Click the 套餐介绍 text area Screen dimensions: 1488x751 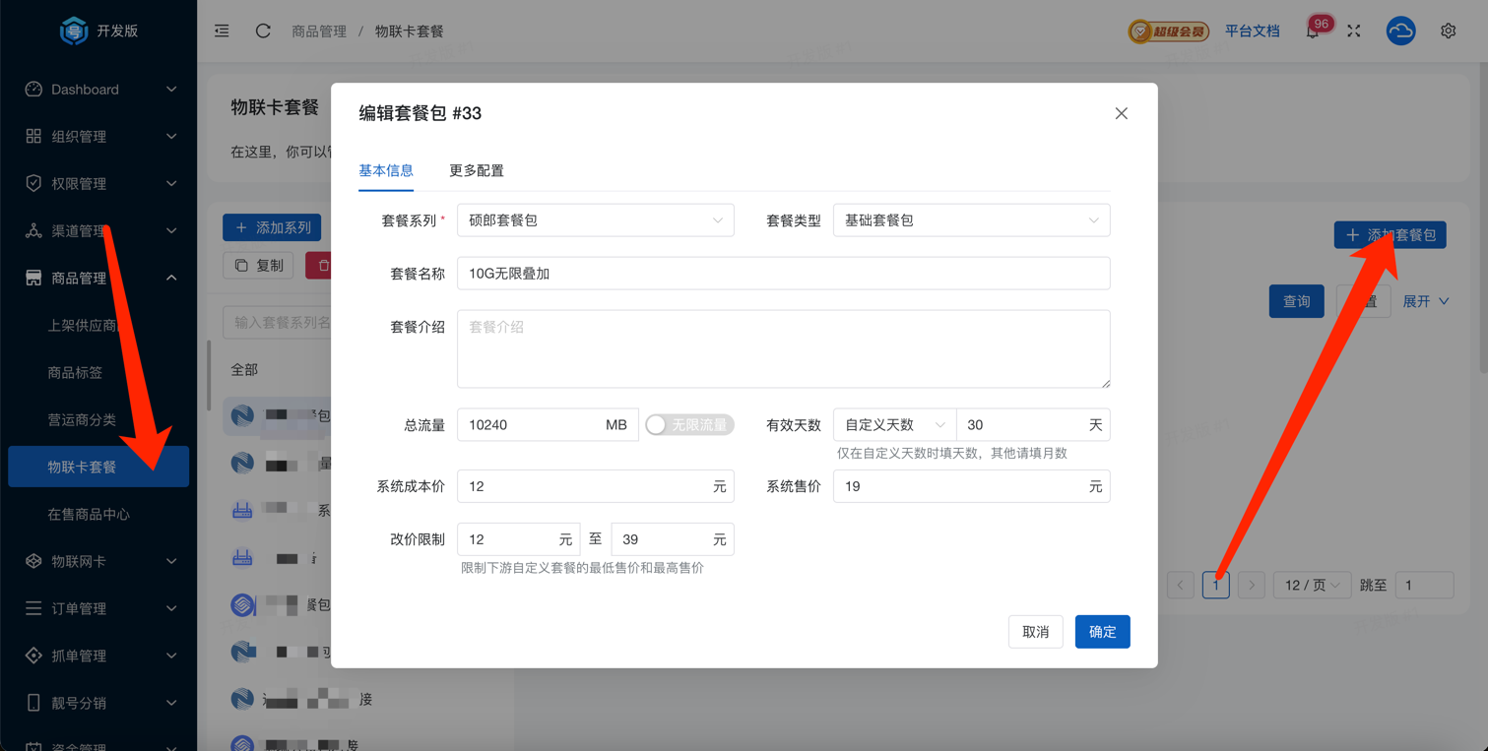click(783, 348)
